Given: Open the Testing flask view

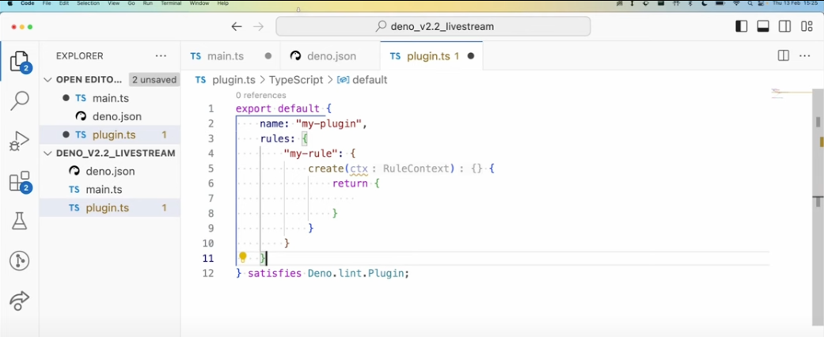Looking at the screenshot, I should [x=20, y=221].
